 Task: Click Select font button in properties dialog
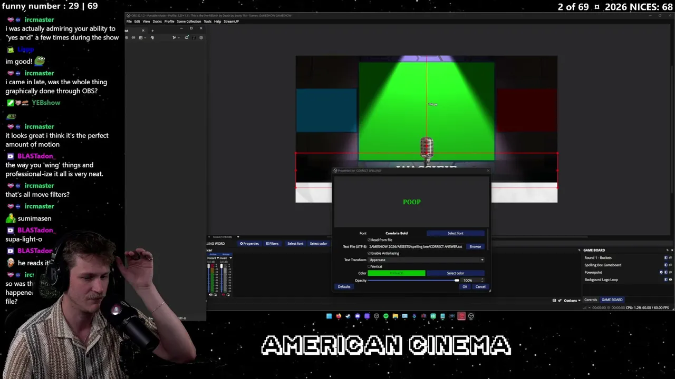tap(456, 233)
